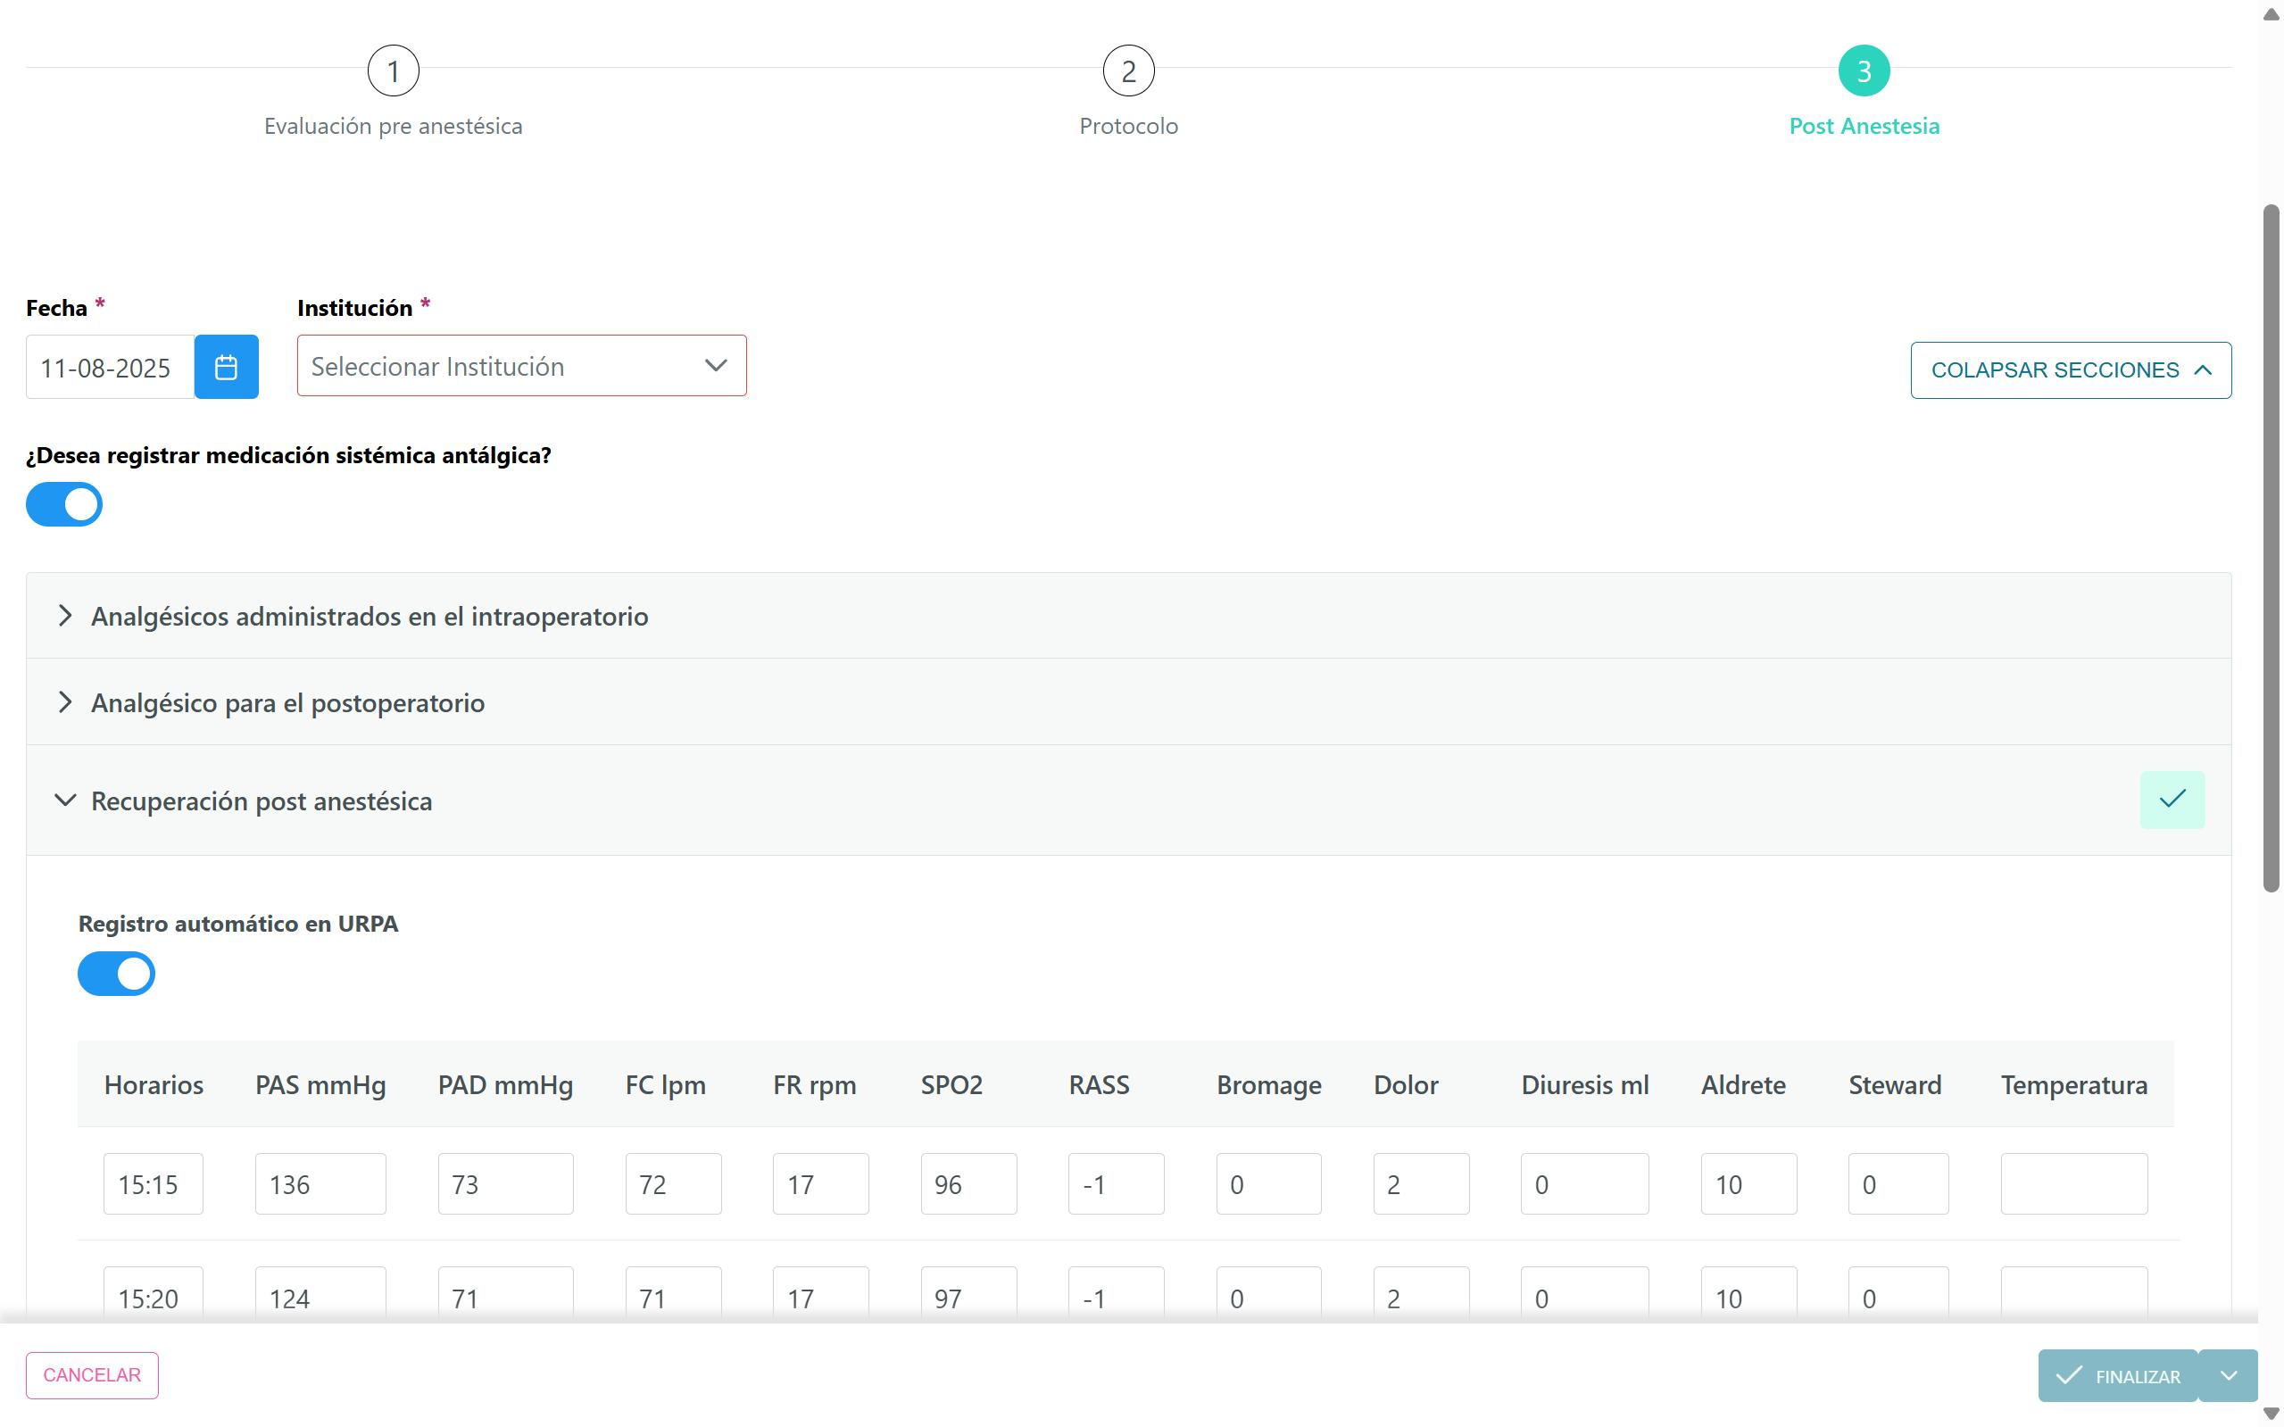The image size is (2284, 1427).
Task: Expand Analgésicos administrados en el intraoperatorio
Action: [x=369, y=617]
